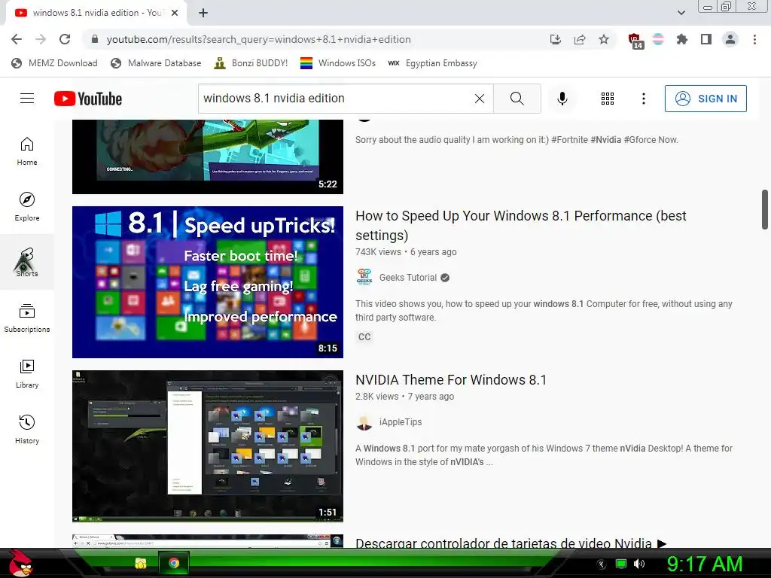Open the Egyptian Embassy bookmark

(x=432, y=63)
